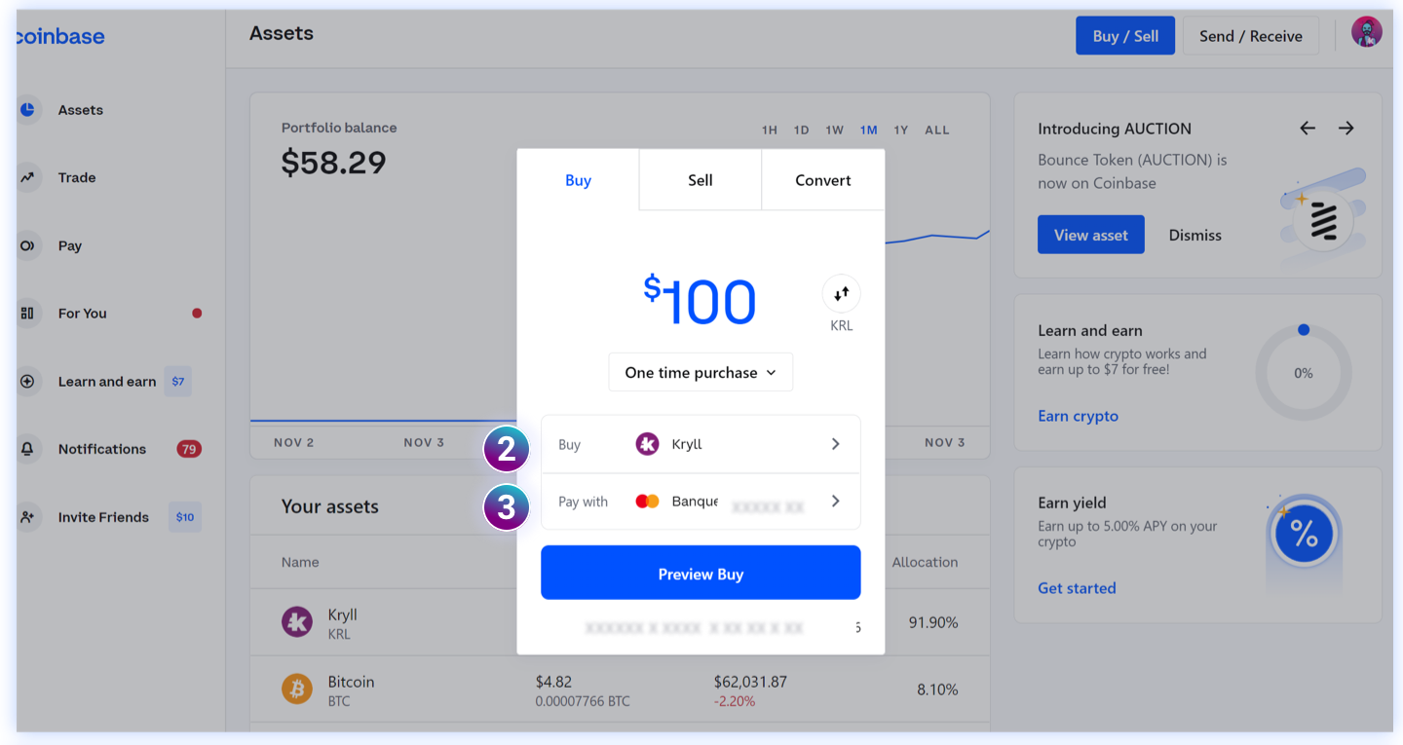Click the Kryll icon in Your assets
The image size is (1403, 745).
tap(297, 622)
